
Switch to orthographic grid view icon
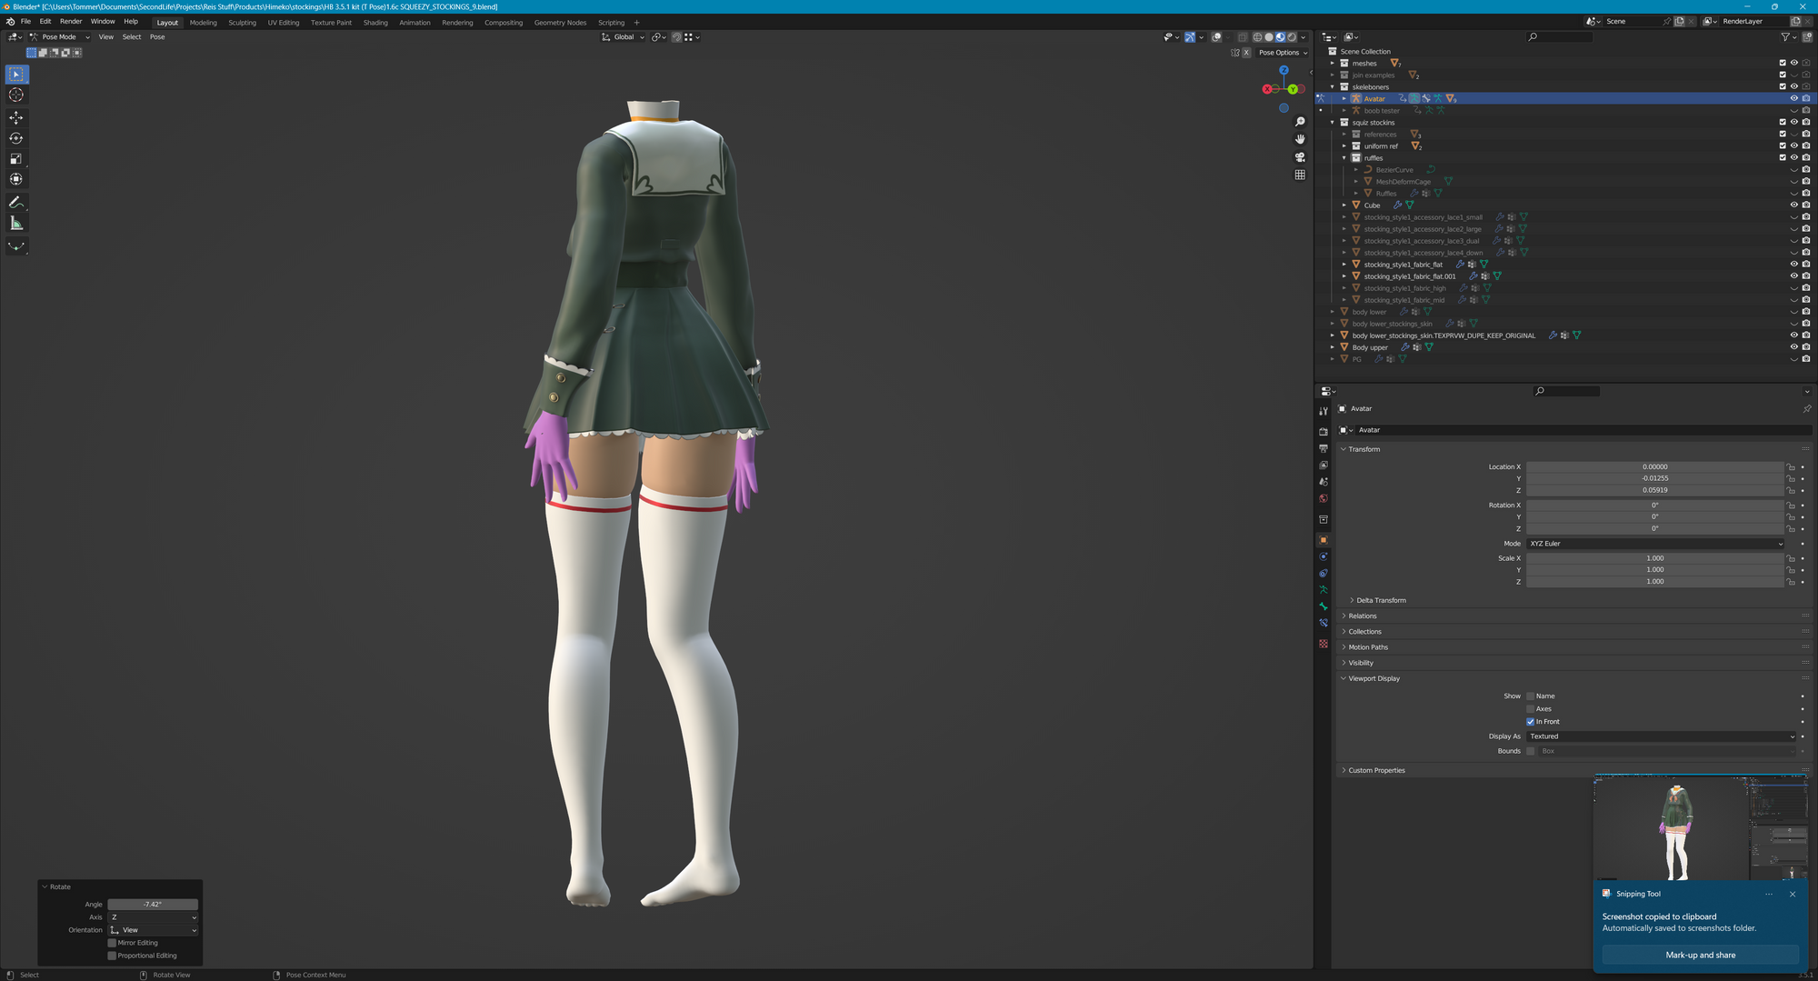click(x=1300, y=175)
